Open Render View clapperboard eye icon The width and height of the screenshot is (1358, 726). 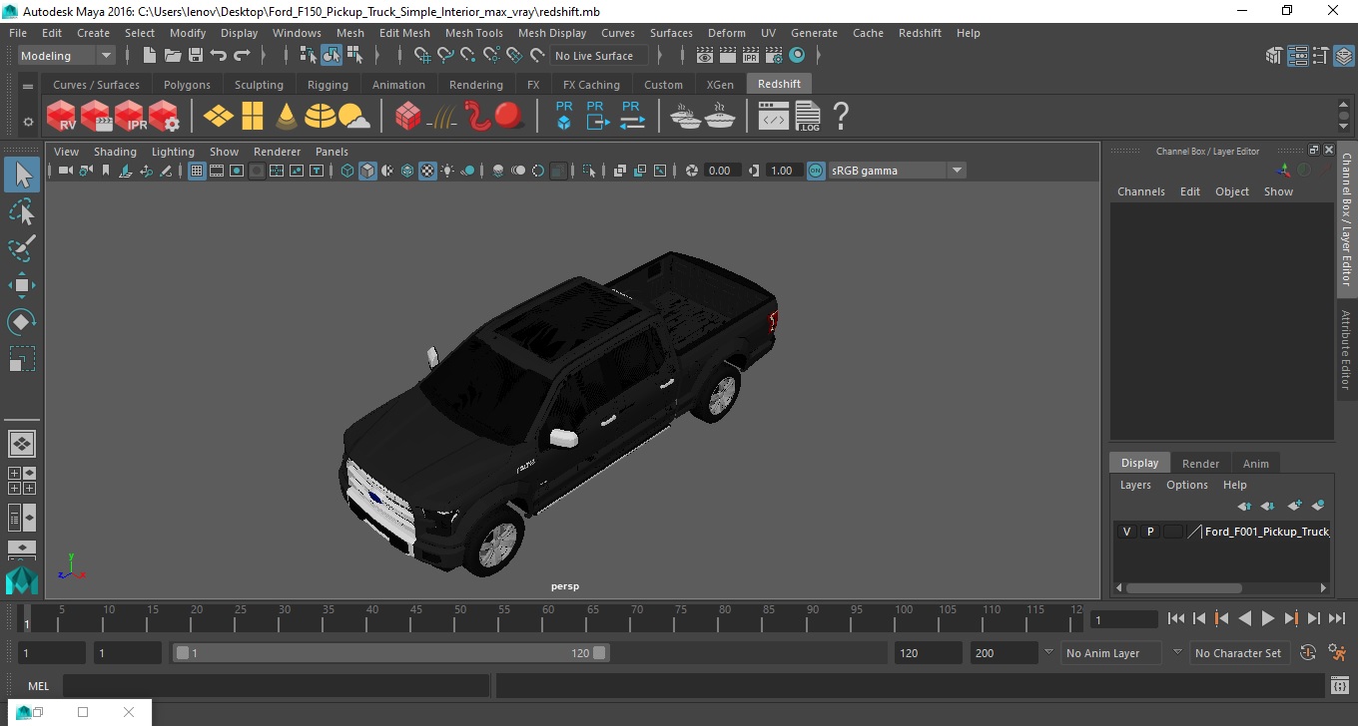[x=707, y=56]
